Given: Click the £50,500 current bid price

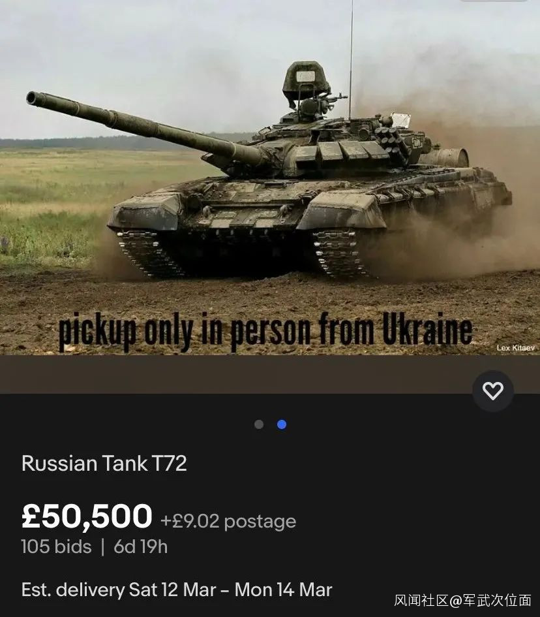Looking at the screenshot, I should pos(87,516).
